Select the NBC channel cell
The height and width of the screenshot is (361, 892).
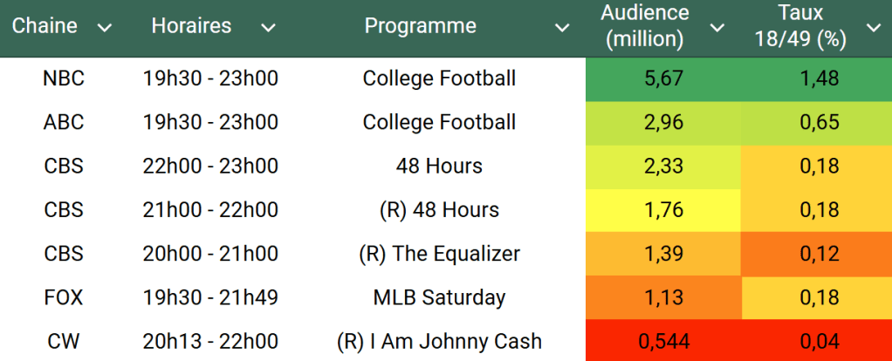(x=64, y=78)
